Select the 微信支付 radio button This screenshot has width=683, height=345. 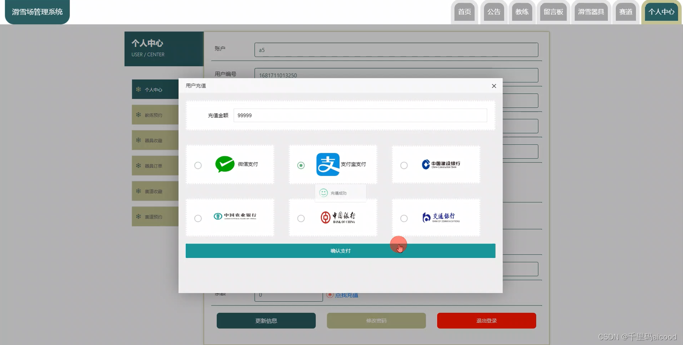click(x=198, y=165)
